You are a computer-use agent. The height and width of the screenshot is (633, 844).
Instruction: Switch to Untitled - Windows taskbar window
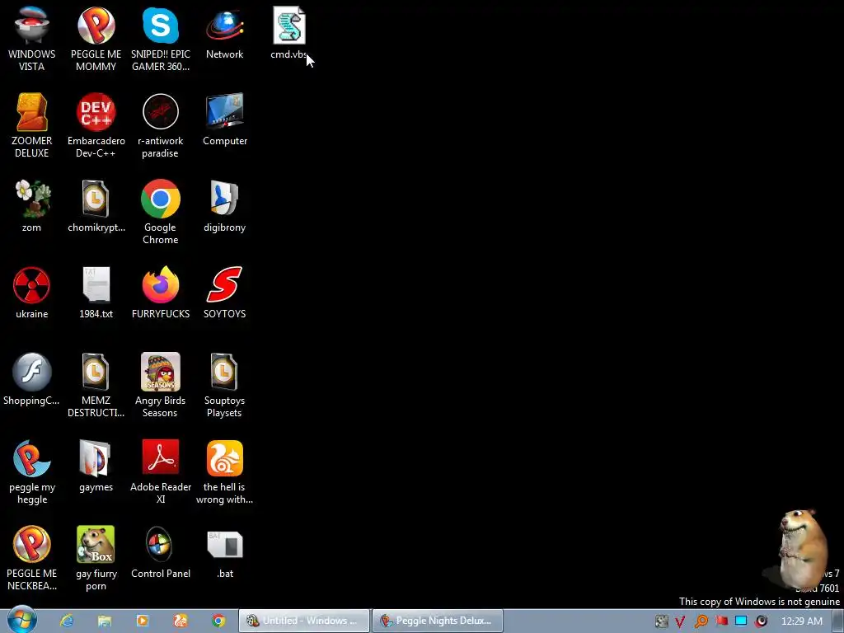305,621
